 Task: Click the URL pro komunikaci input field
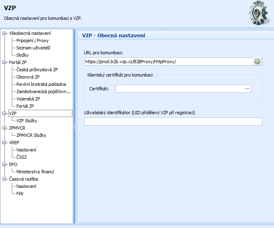(x=168, y=62)
